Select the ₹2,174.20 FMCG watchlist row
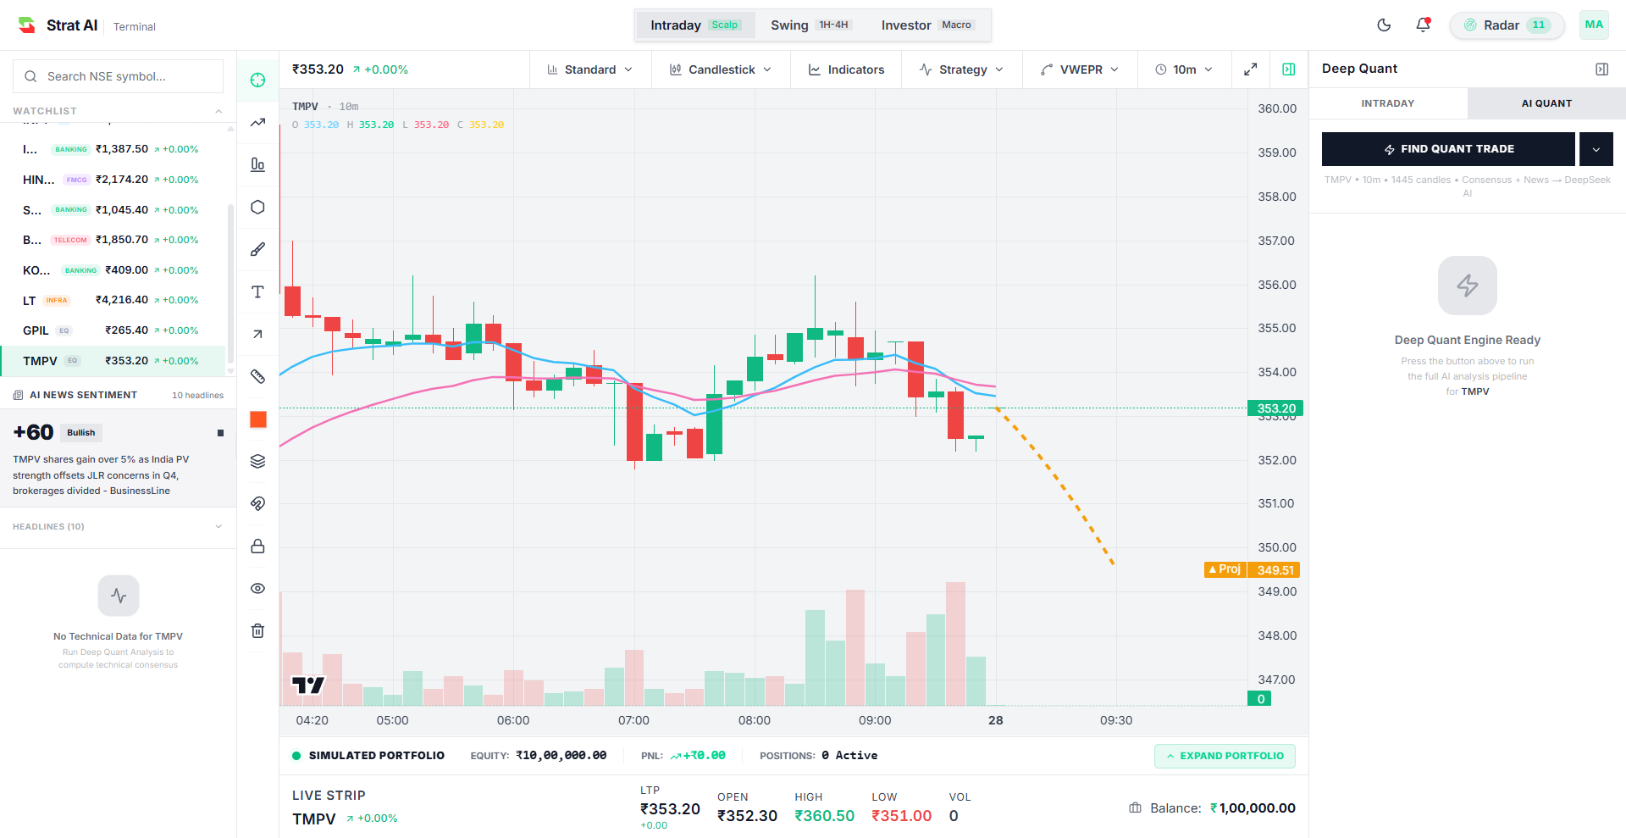This screenshot has width=1626, height=838. tap(113, 180)
